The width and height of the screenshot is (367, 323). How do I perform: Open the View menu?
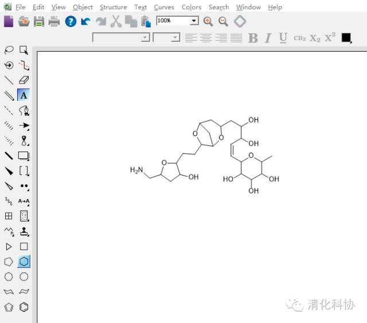(x=58, y=7)
